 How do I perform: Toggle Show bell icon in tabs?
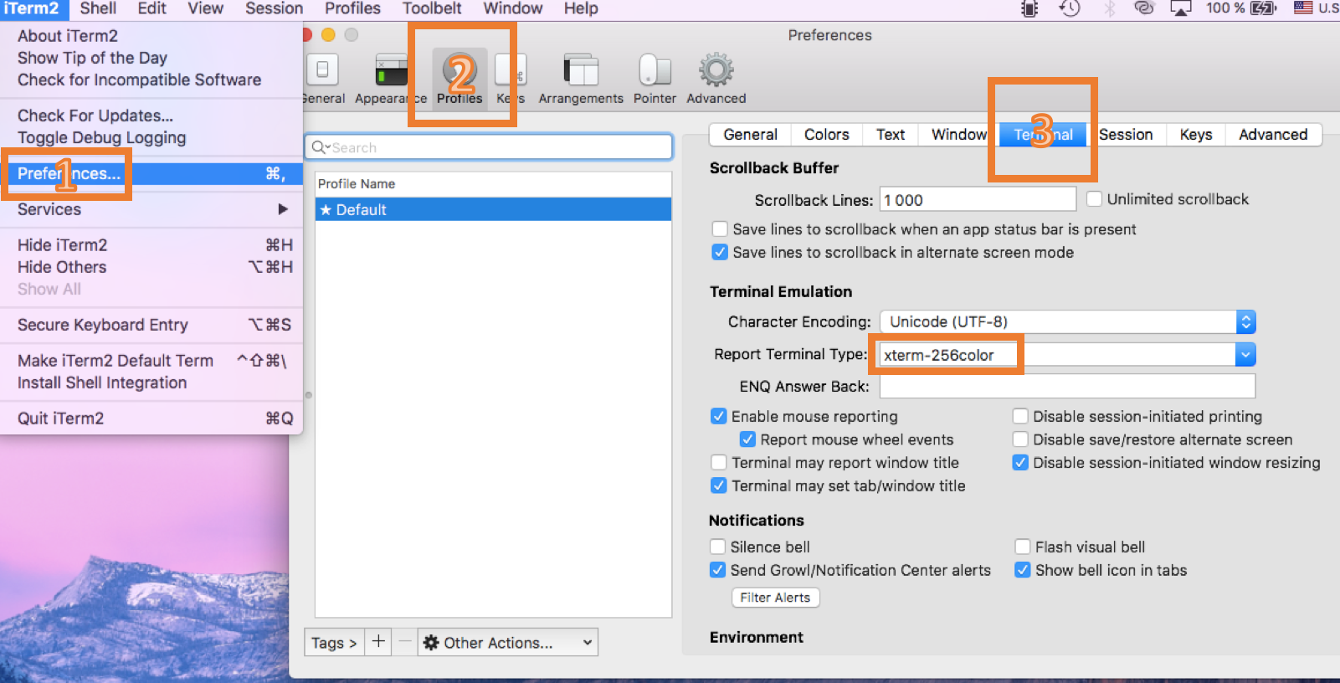1022,570
